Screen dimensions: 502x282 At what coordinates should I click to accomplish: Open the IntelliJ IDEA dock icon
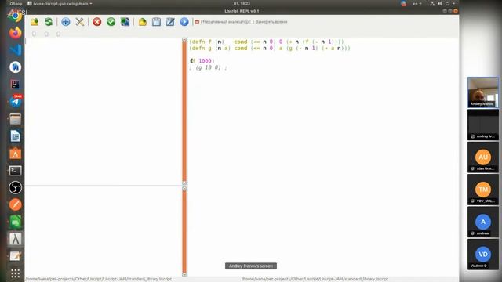[15, 84]
